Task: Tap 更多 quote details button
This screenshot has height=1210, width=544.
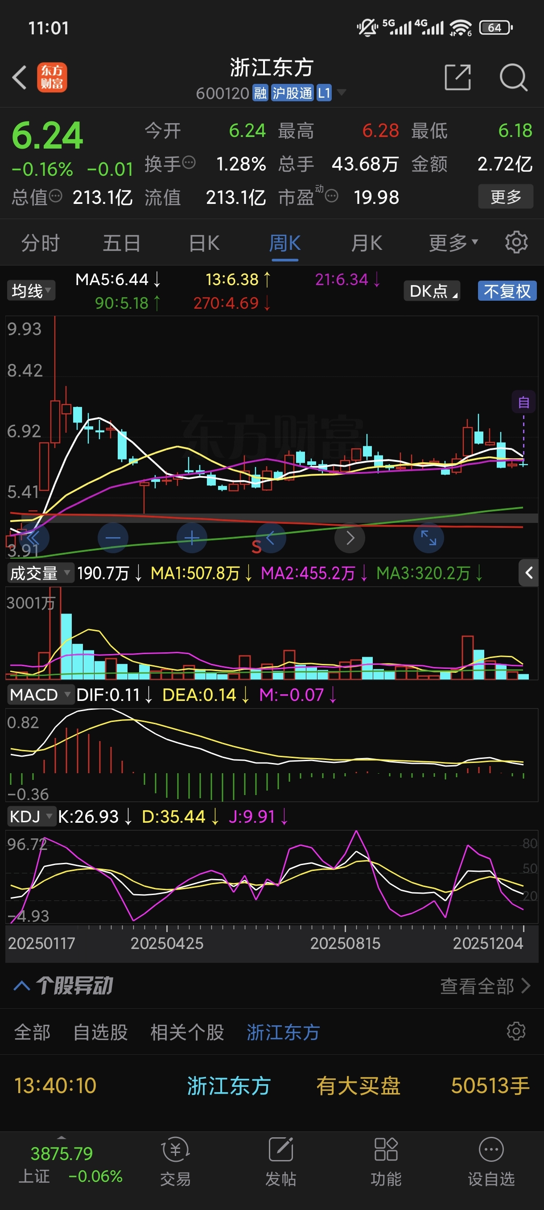Action: point(506,196)
